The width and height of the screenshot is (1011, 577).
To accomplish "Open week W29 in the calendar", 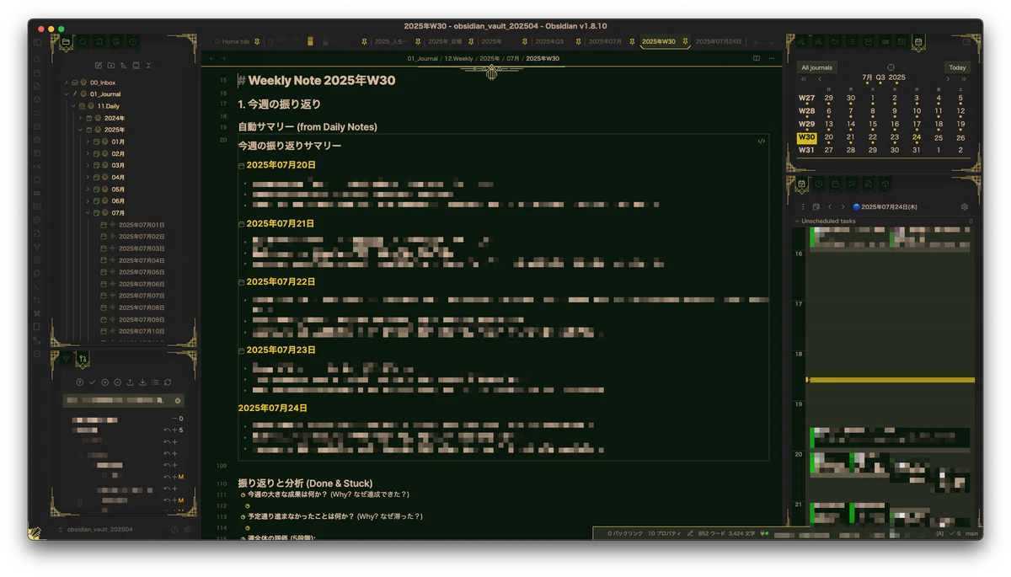I will 806,124.
